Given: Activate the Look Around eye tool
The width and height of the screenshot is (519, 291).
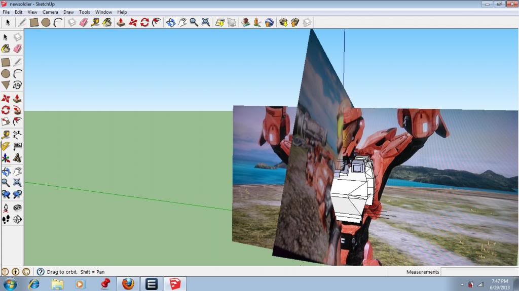Looking at the screenshot, I should tap(18, 207).
